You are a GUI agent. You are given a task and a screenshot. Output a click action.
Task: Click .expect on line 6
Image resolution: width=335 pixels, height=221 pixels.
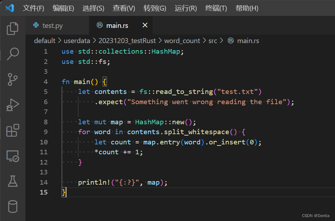(108, 102)
